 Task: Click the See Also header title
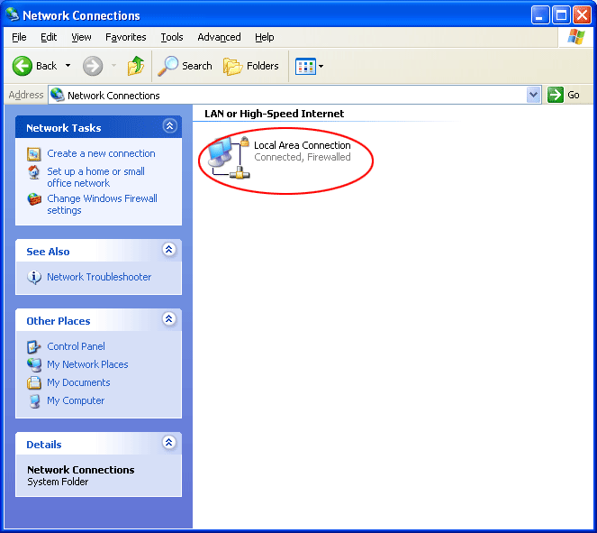pyautogui.click(x=48, y=252)
